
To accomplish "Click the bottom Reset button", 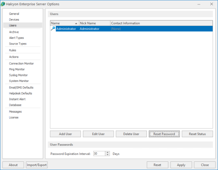I will (158, 165).
